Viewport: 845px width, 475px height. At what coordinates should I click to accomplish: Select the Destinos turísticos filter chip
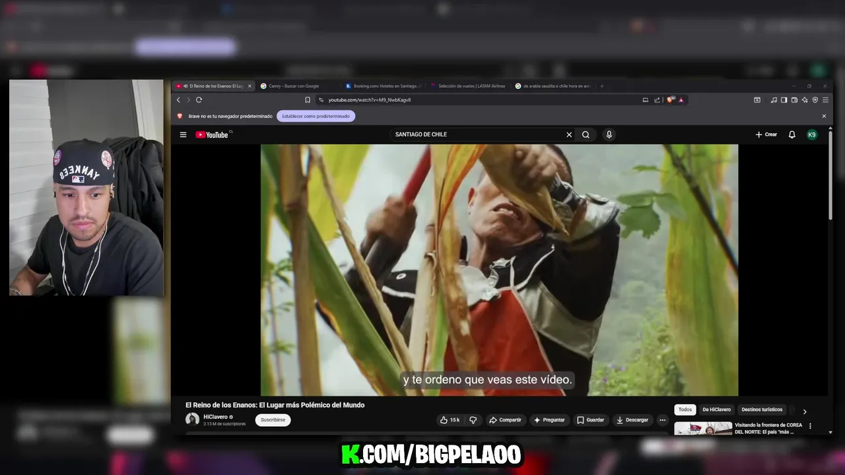[762, 410]
